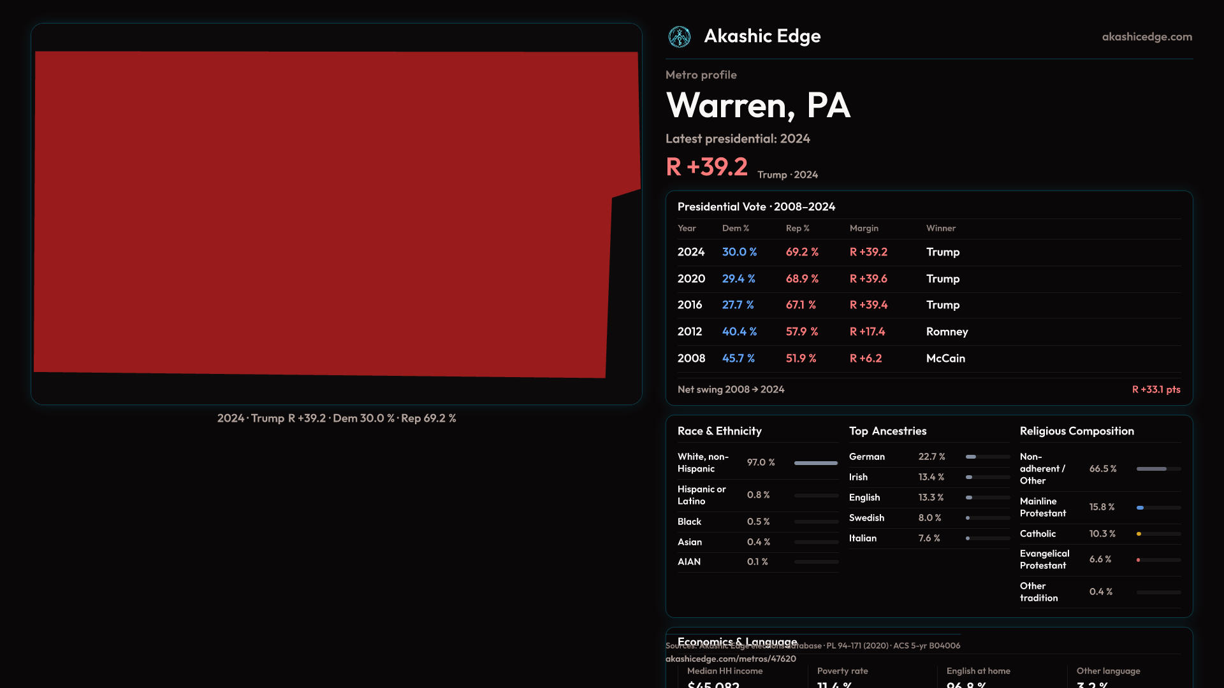
Task: Click the Margin column header
Action: click(x=864, y=228)
